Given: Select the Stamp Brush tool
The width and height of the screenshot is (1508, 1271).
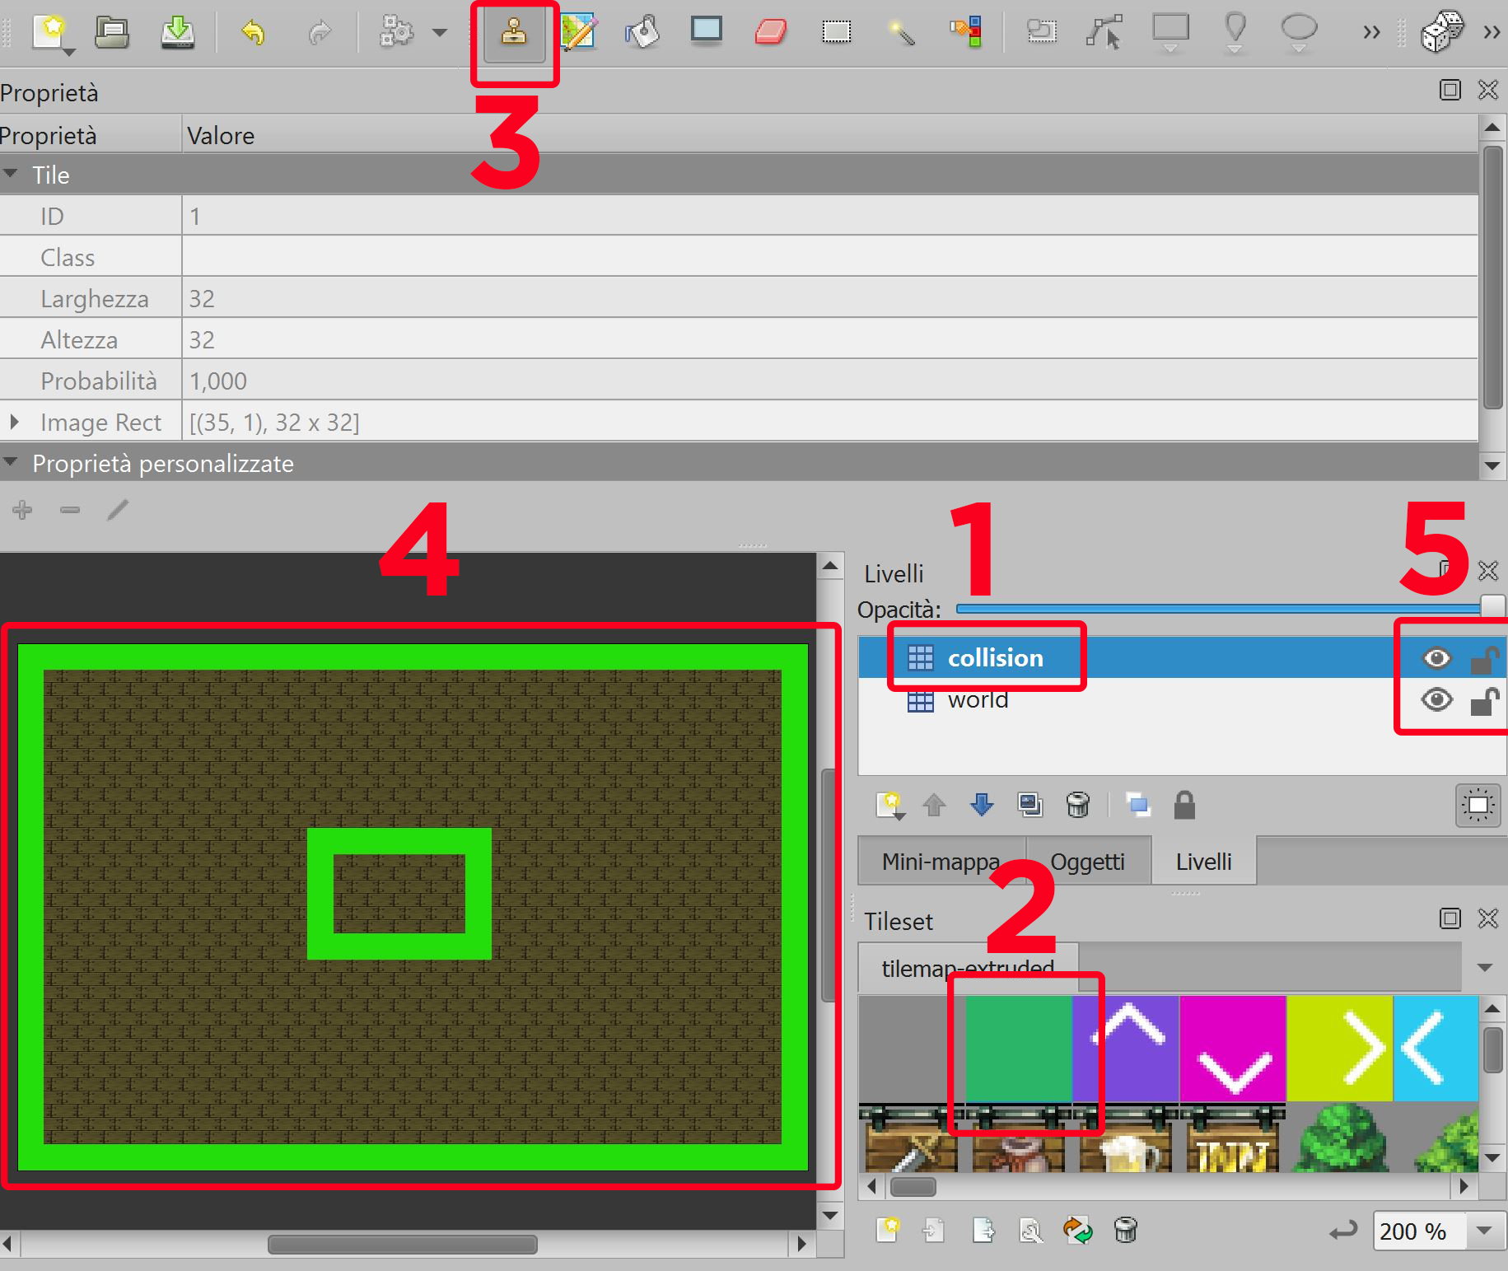Looking at the screenshot, I should pyautogui.click(x=514, y=34).
